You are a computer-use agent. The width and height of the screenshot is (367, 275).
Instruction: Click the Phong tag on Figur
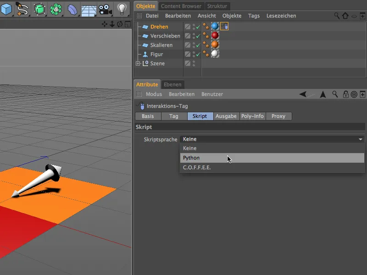click(206, 54)
